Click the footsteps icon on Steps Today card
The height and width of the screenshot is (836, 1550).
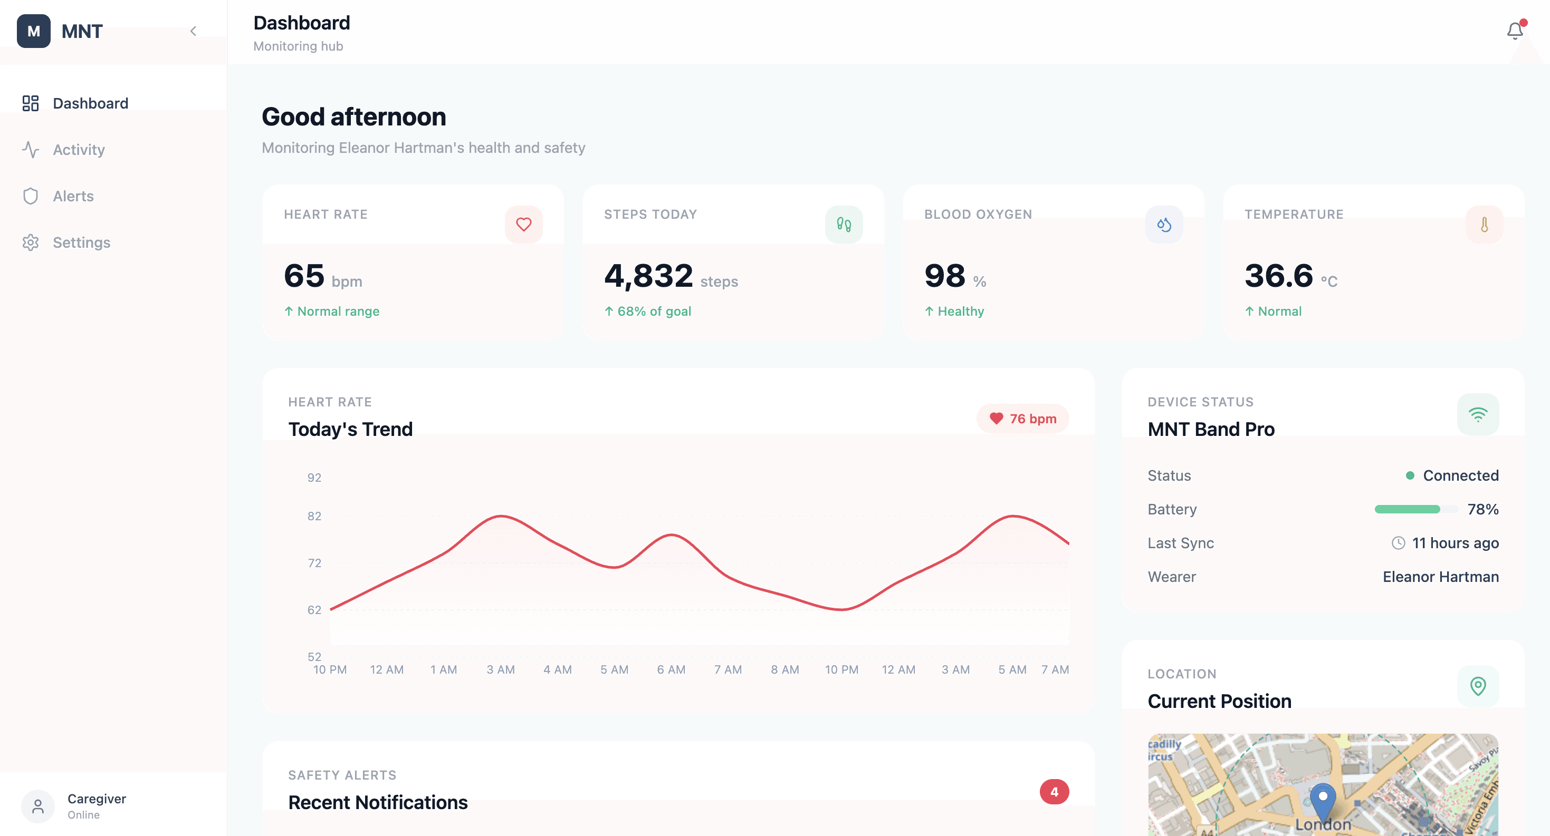(x=844, y=225)
